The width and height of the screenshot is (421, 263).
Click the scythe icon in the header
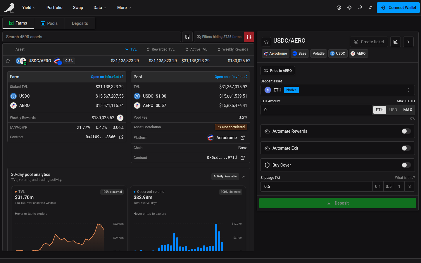[360, 8]
